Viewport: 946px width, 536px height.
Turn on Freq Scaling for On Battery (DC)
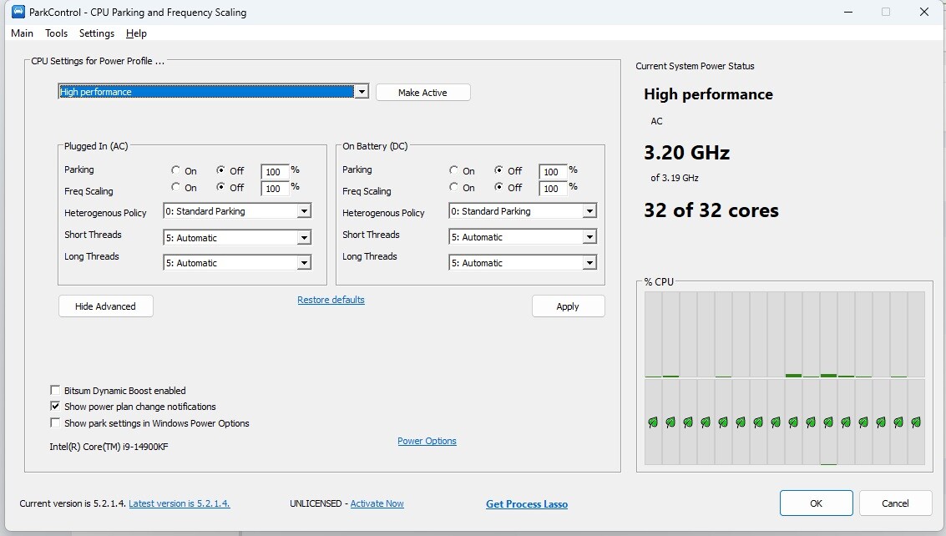[453, 187]
